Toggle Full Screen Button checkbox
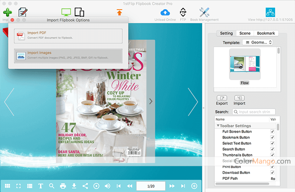This screenshot has height=192, width=295. [x=272, y=131]
